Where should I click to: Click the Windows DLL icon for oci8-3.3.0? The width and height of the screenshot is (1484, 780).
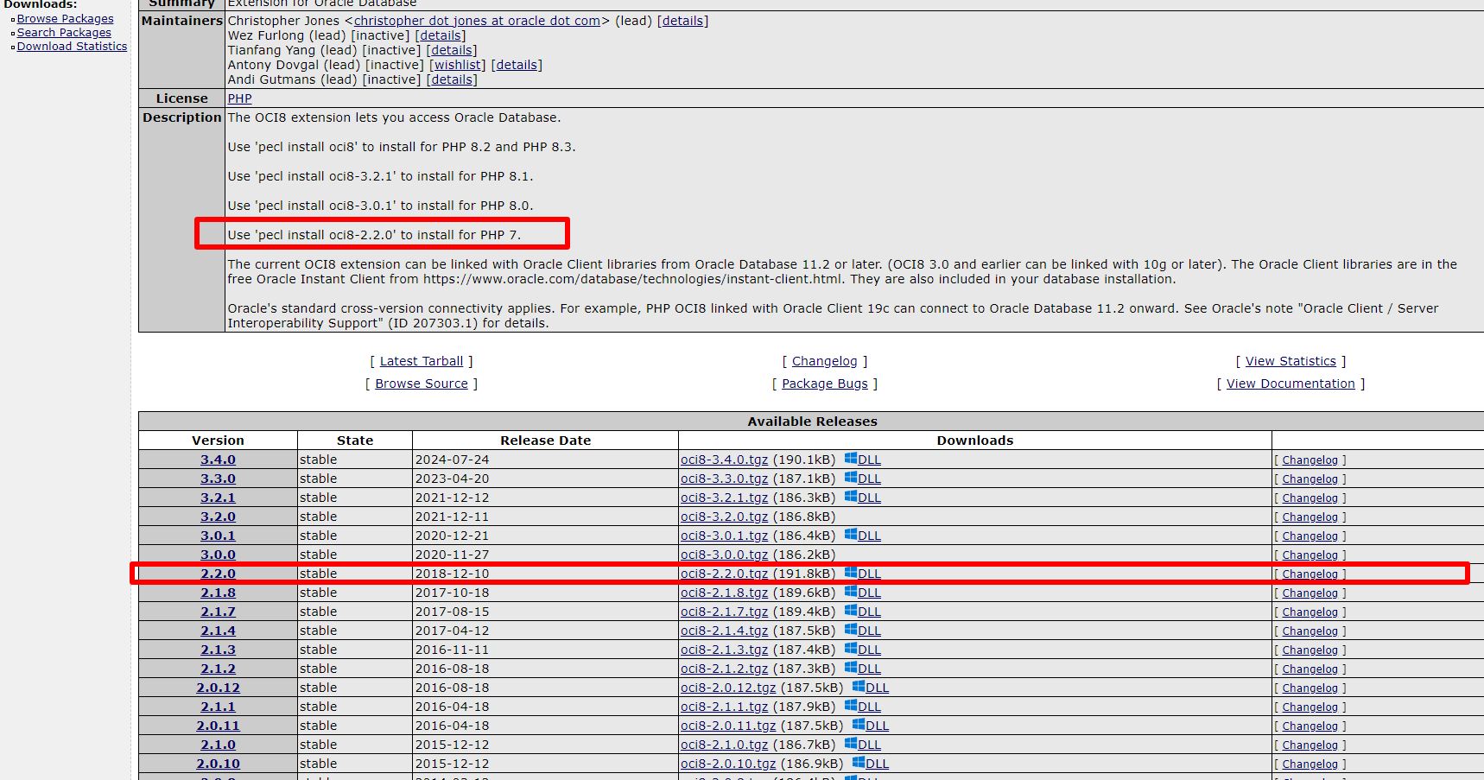point(851,478)
